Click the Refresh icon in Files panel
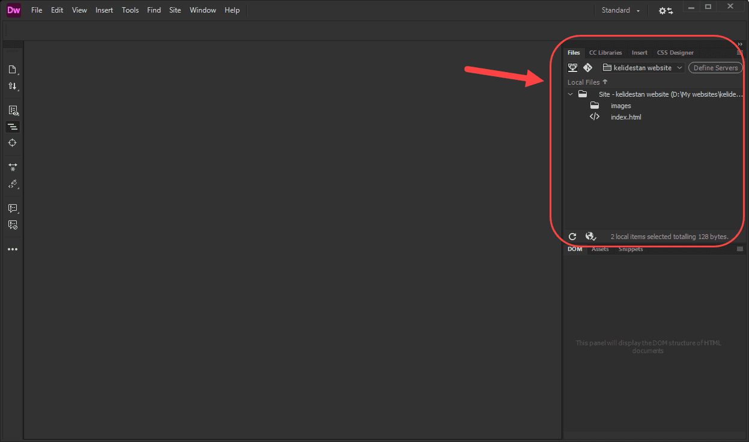 [x=572, y=237]
